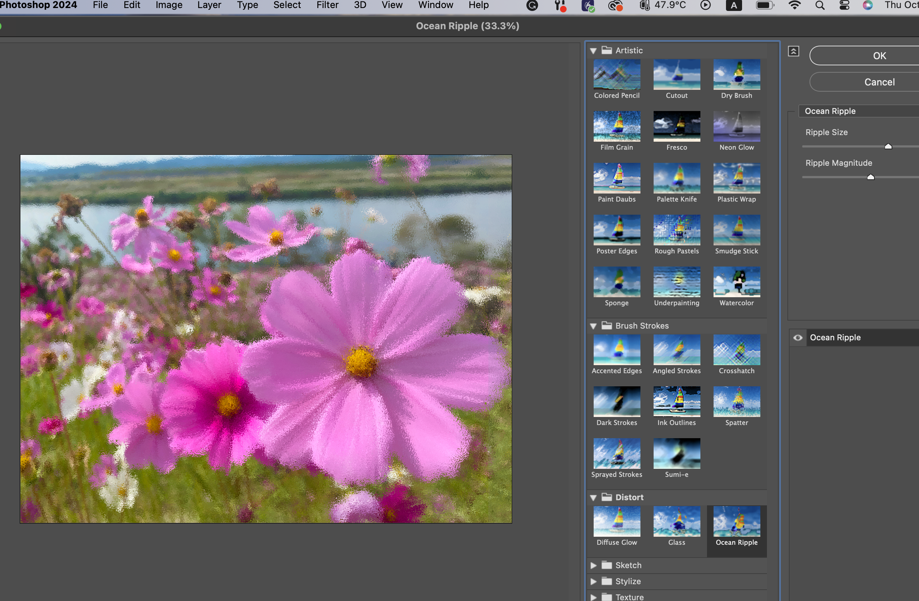The height and width of the screenshot is (601, 919).
Task: Click the Ripple Magnitude slider handle
Action: pyautogui.click(x=870, y=177)
